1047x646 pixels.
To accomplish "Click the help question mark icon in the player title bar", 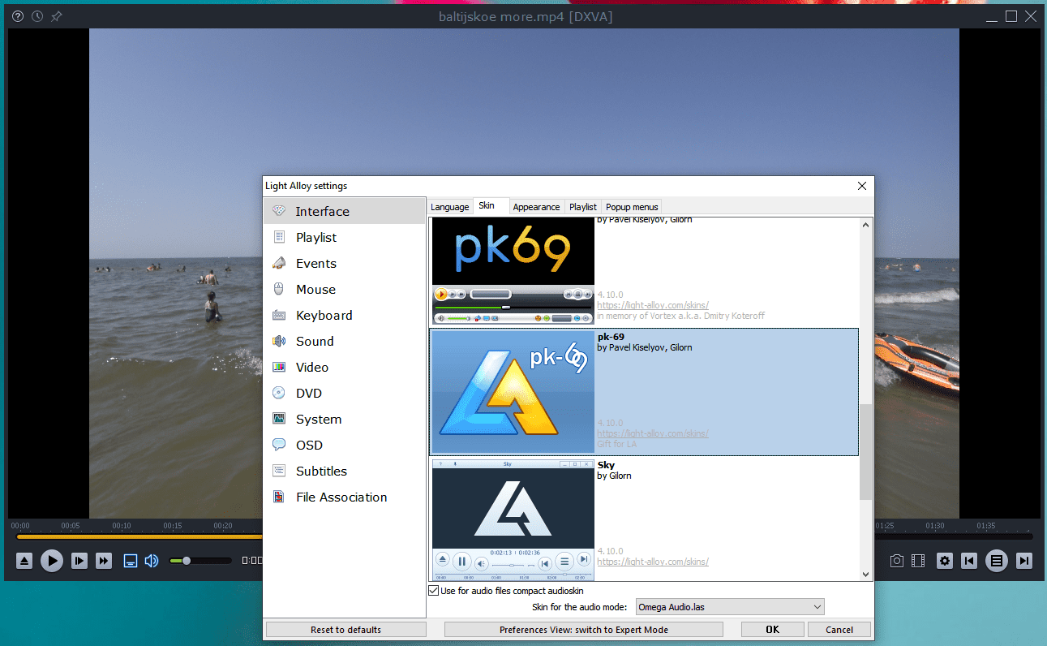I will pos(18,16).
